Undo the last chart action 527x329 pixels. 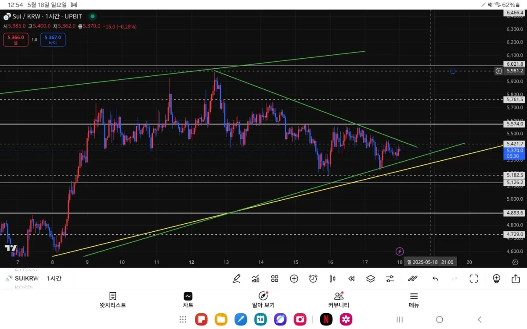[x=435, y=279]
